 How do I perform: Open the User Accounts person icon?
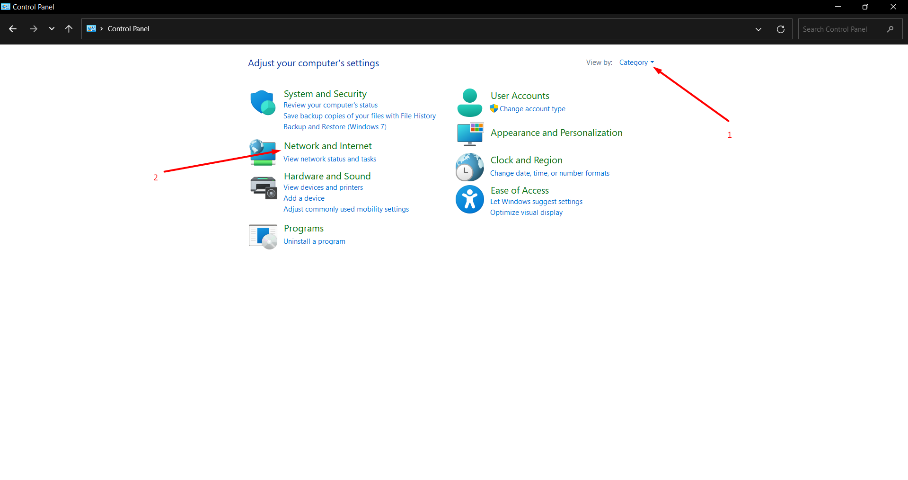coord(469,102)
